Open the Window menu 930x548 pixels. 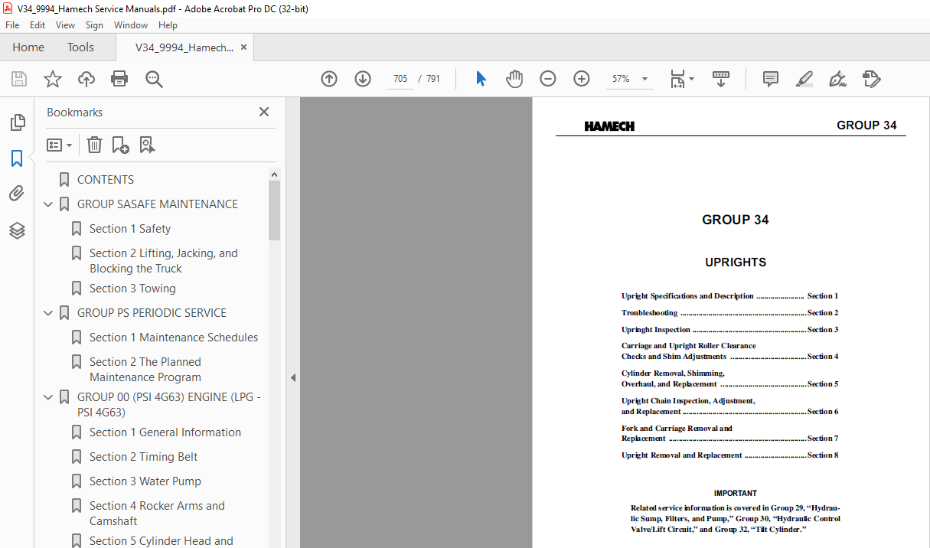coord(131,25)
